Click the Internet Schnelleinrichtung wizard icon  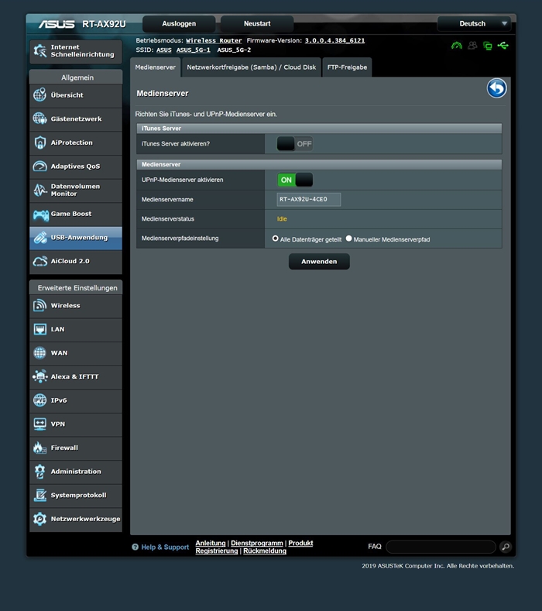(x=39, y=50)
